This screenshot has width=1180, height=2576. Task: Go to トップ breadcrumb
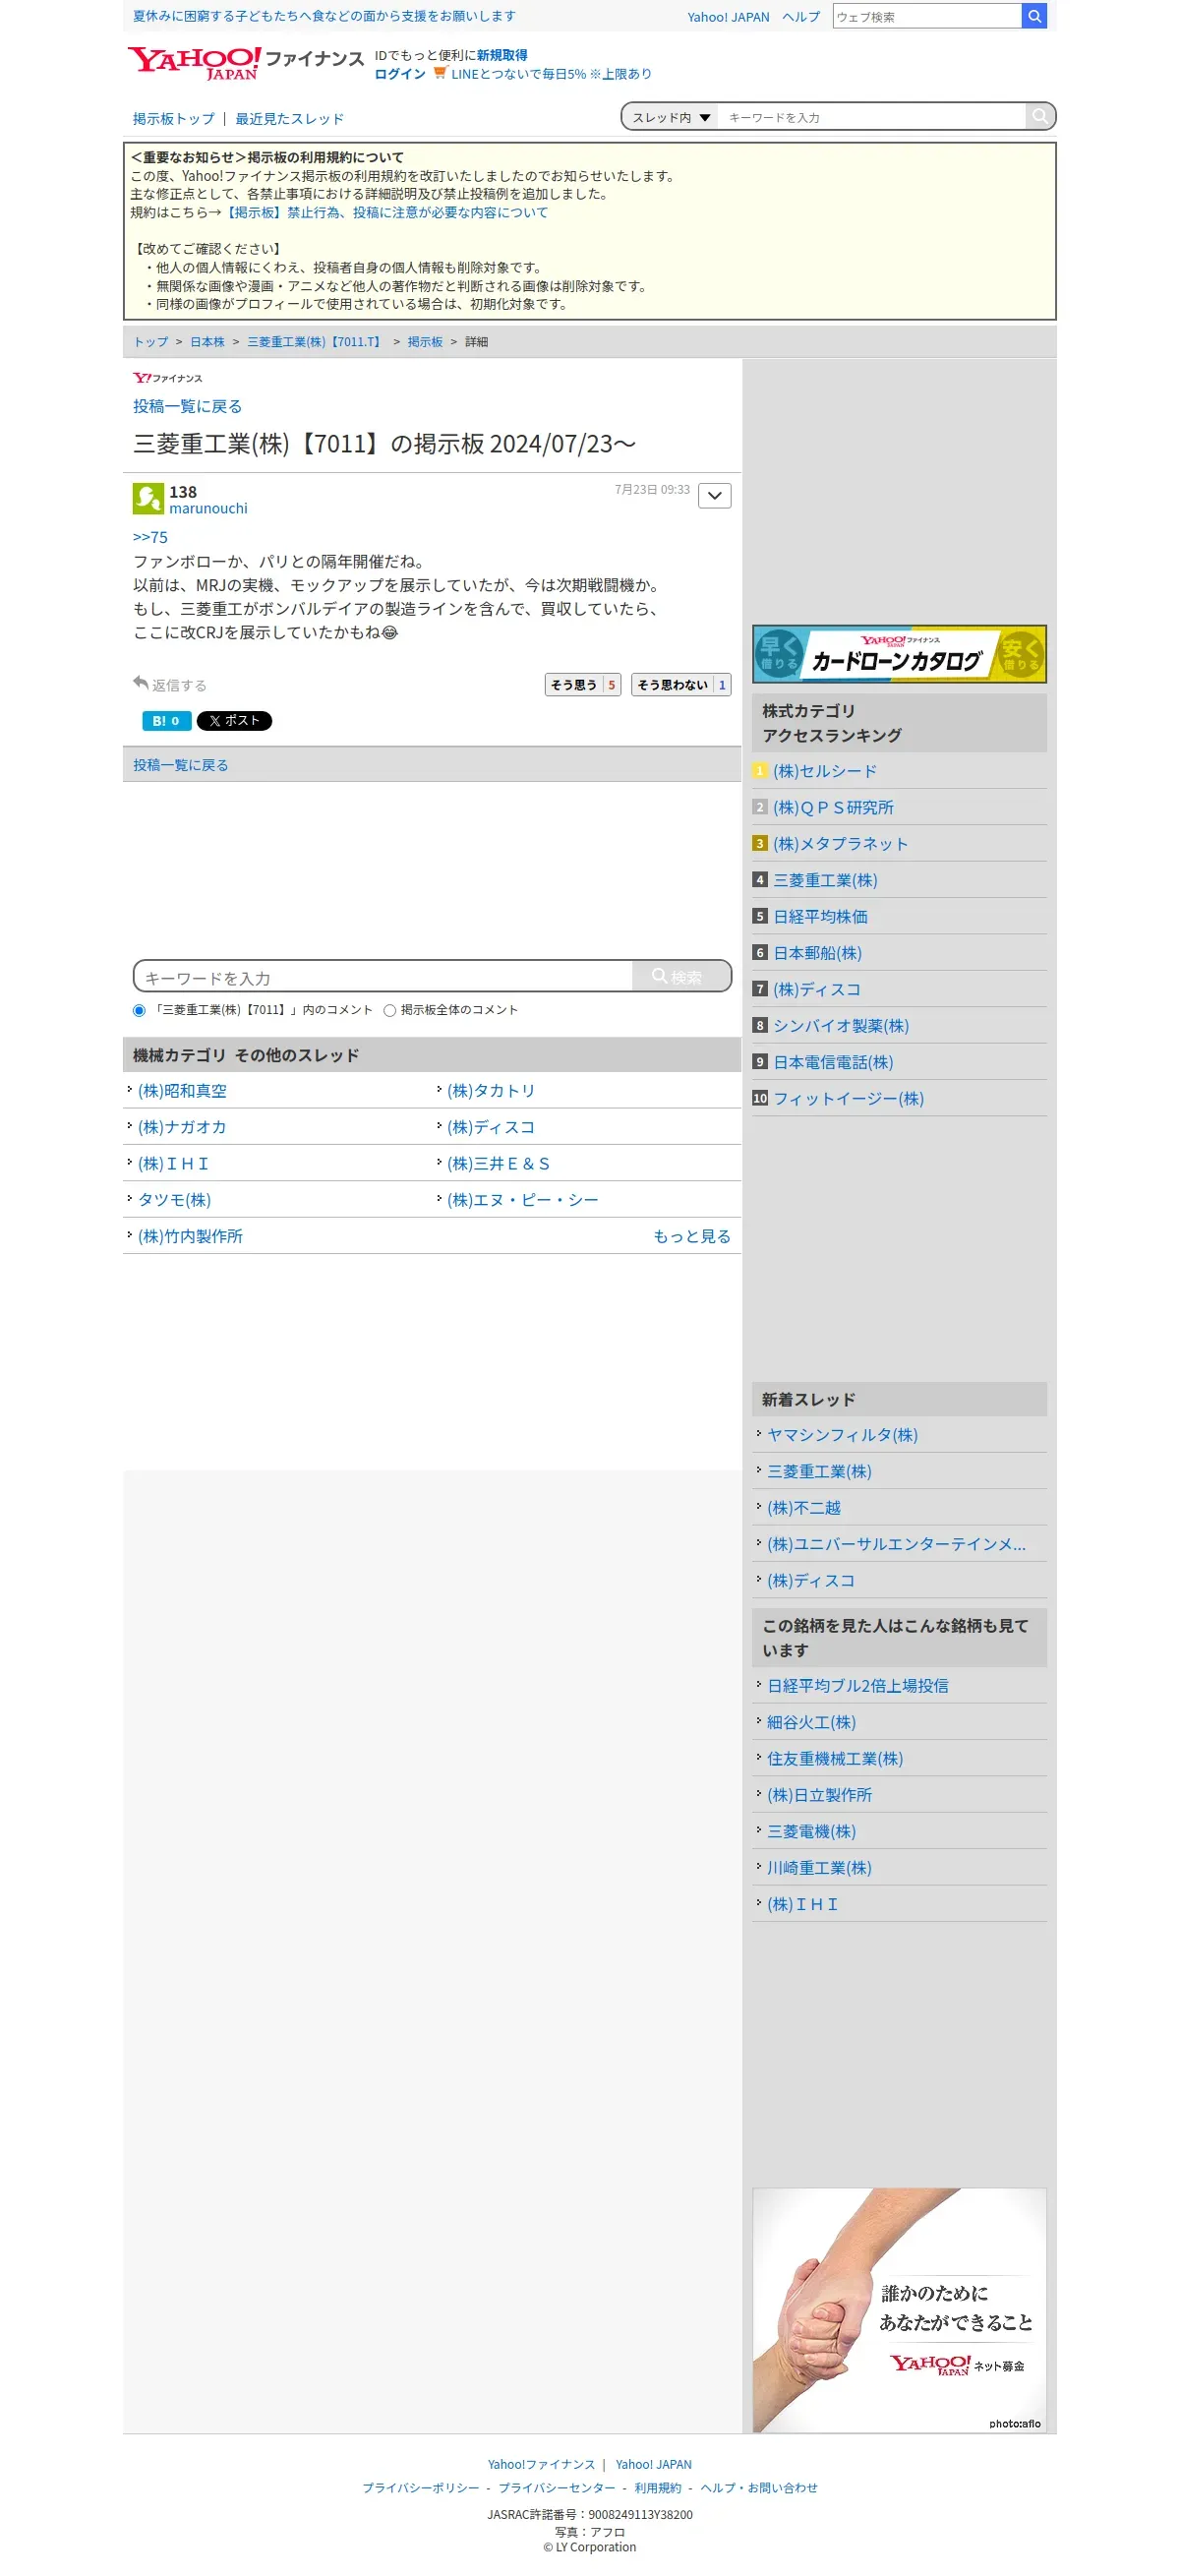pyautogui.click(x=151, y=342)
